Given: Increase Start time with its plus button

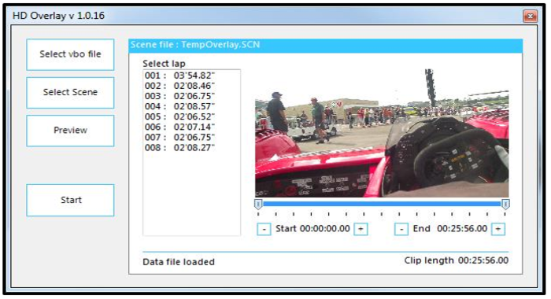Looking at the screenshot, I should pyautogui.click(x=361, y=229).
